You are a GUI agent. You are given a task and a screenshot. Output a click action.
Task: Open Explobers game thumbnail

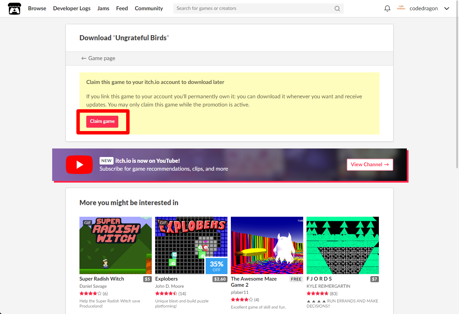[x=191, y=245]
